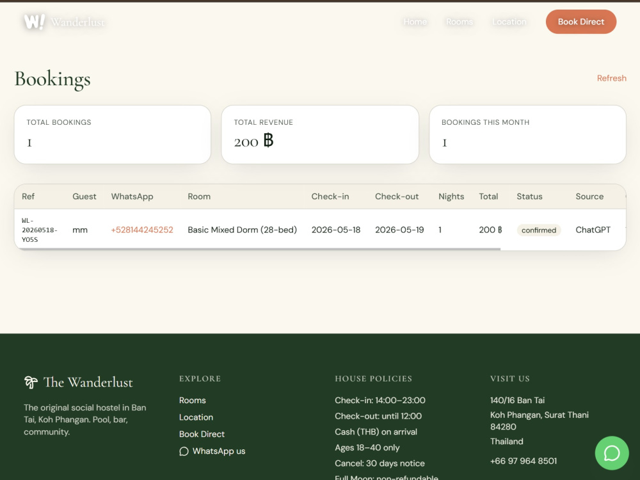Click the ChatGPT source cell
Image resolution: width=640 pixels, height=480 pixels.
point(593,230)
